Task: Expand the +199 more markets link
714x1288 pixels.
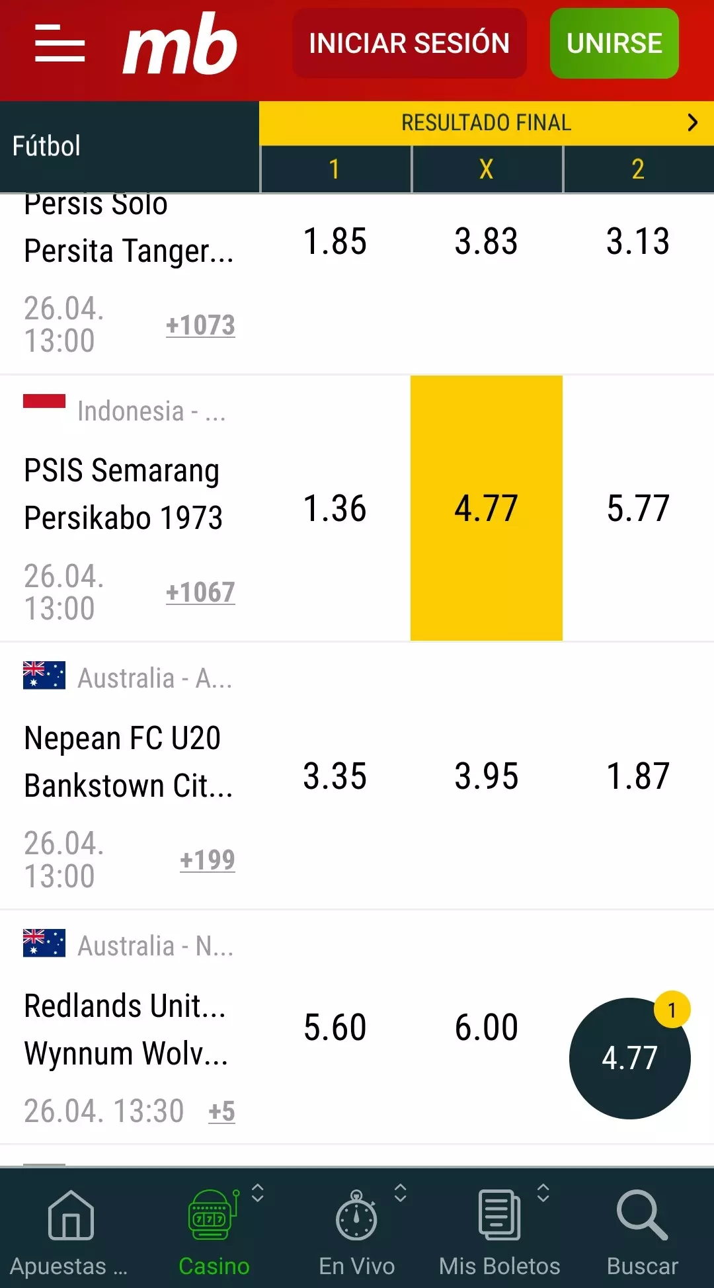Action: point(208,860)
